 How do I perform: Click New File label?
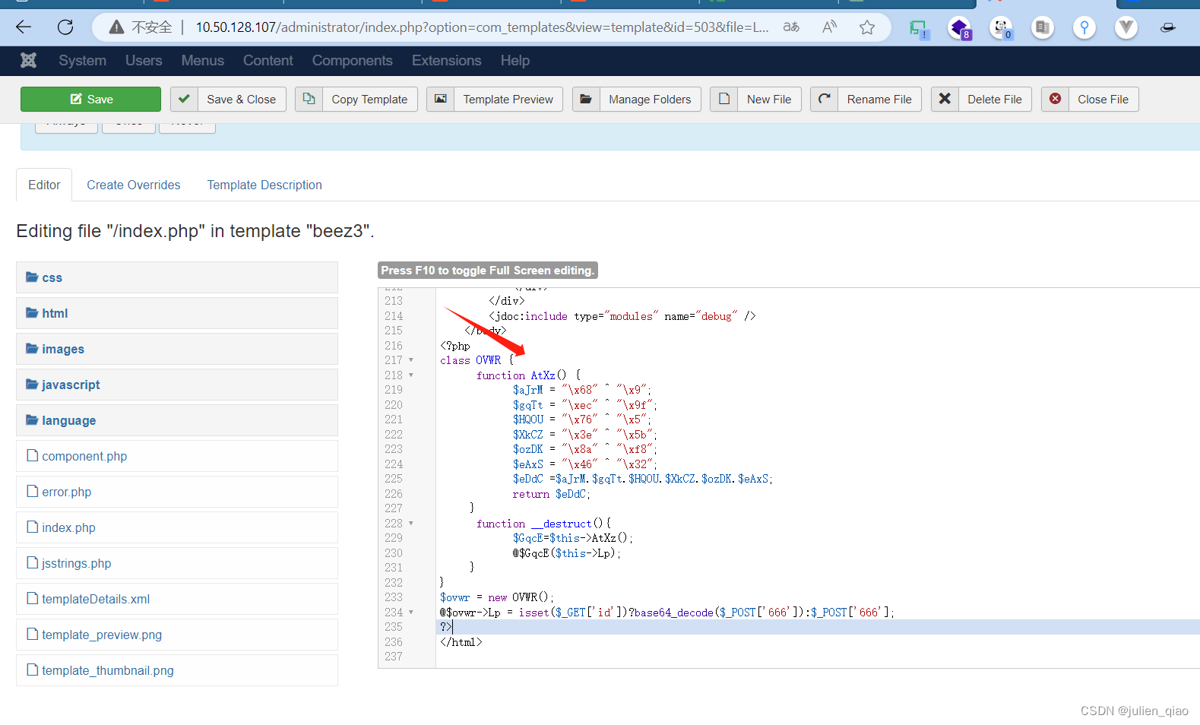point(769,99)
